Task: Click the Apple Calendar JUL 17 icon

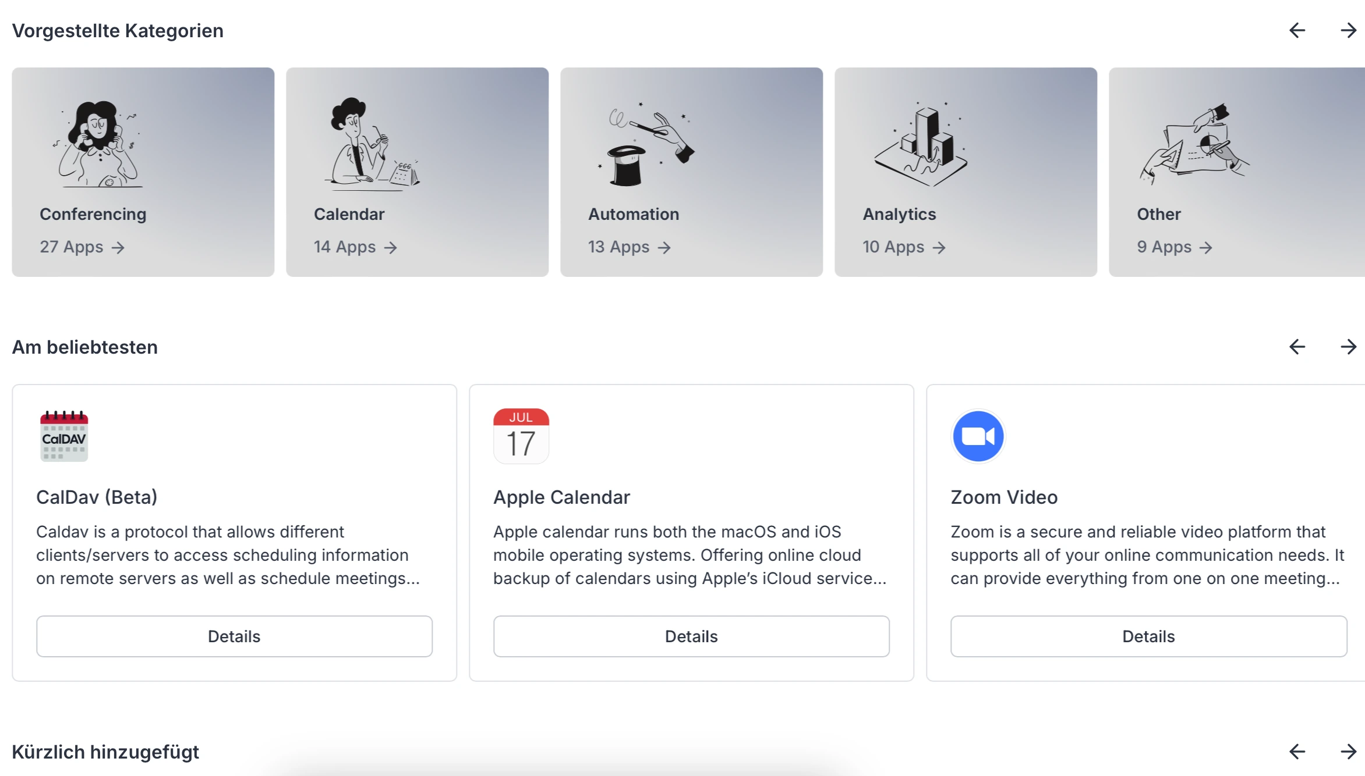Action: tap(521, 436)
